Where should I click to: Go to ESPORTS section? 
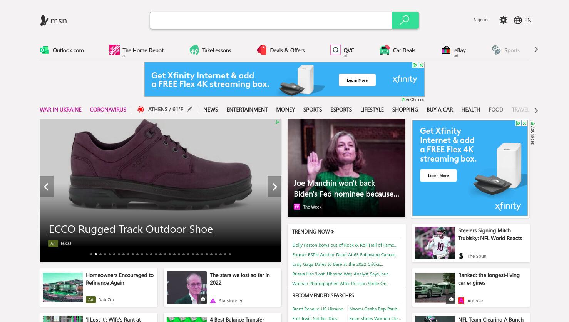pyautogui.click(x=341, y=110)
